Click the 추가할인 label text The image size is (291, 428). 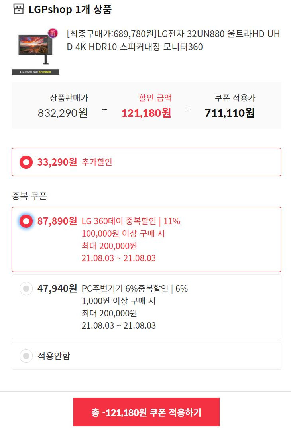pyautogui.click(x=97, y=162)
